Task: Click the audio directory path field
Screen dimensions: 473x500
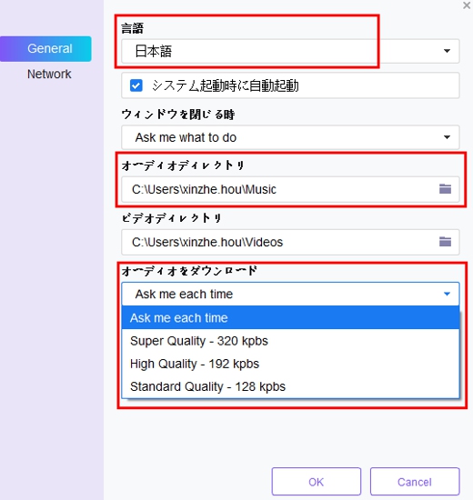Action: click(x=290, y=189)
